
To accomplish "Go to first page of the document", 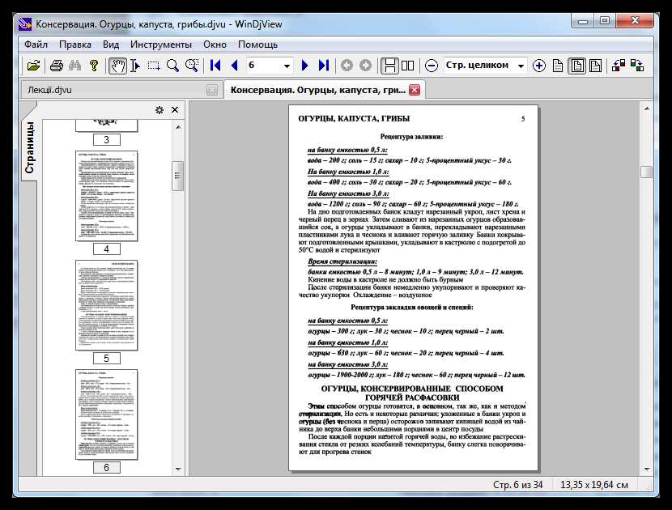I will tap(215, 66).
